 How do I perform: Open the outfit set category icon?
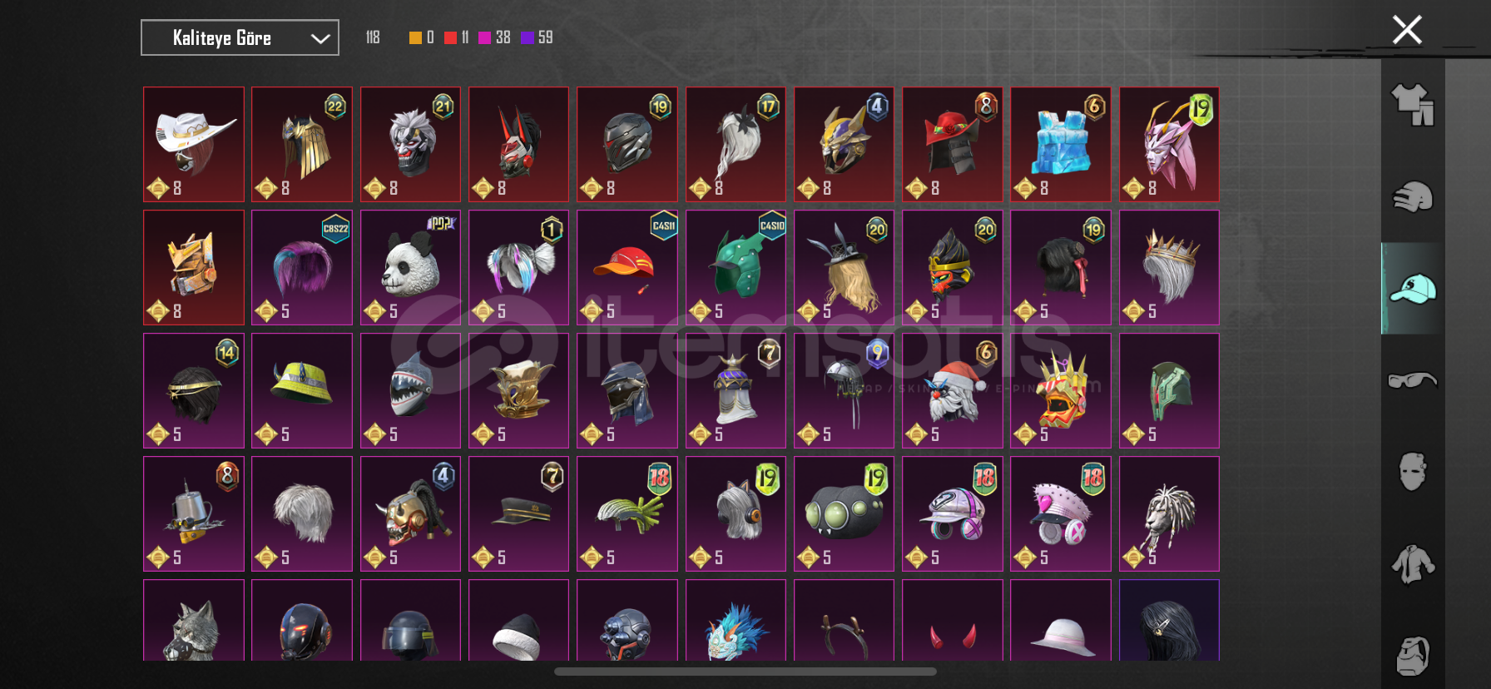1413,105
